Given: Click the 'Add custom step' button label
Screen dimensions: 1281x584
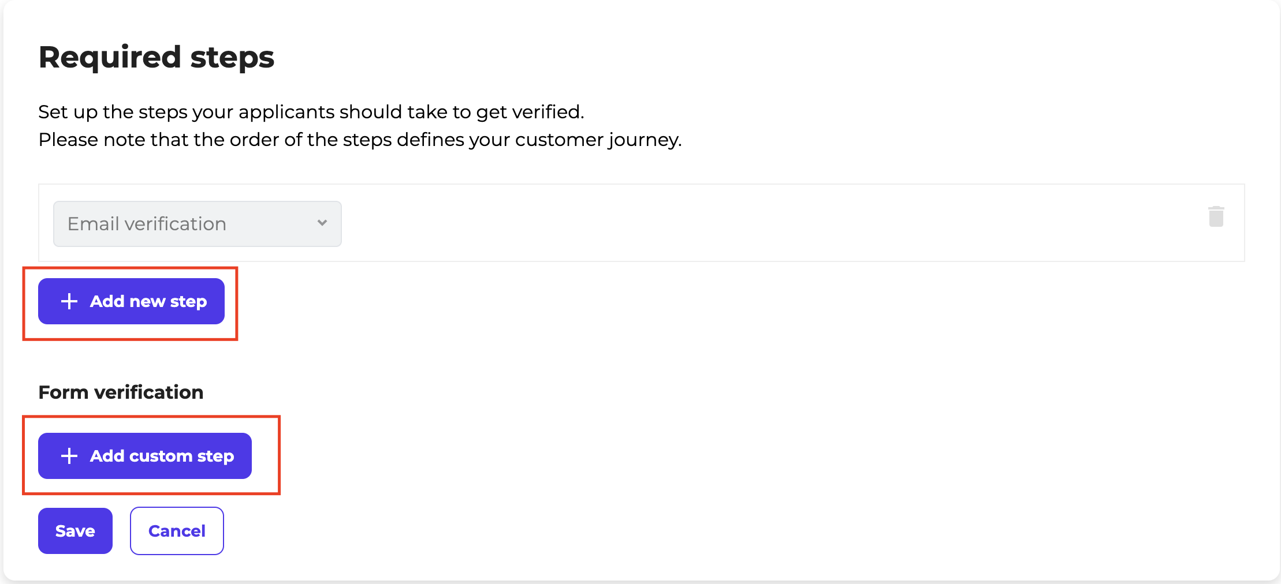Looking at the screenshot, I should 162,456.
